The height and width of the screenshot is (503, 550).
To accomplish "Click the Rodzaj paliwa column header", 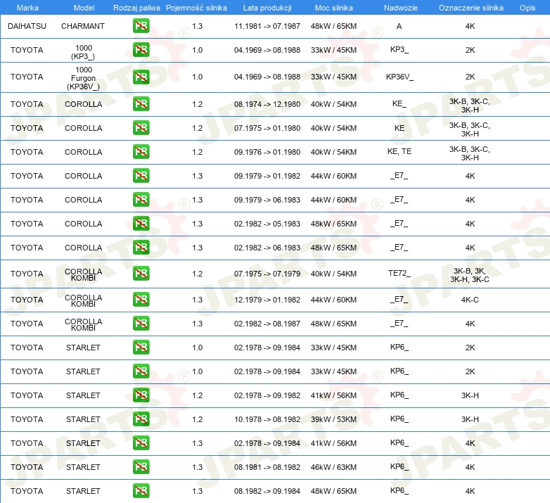I will (136, 7).
